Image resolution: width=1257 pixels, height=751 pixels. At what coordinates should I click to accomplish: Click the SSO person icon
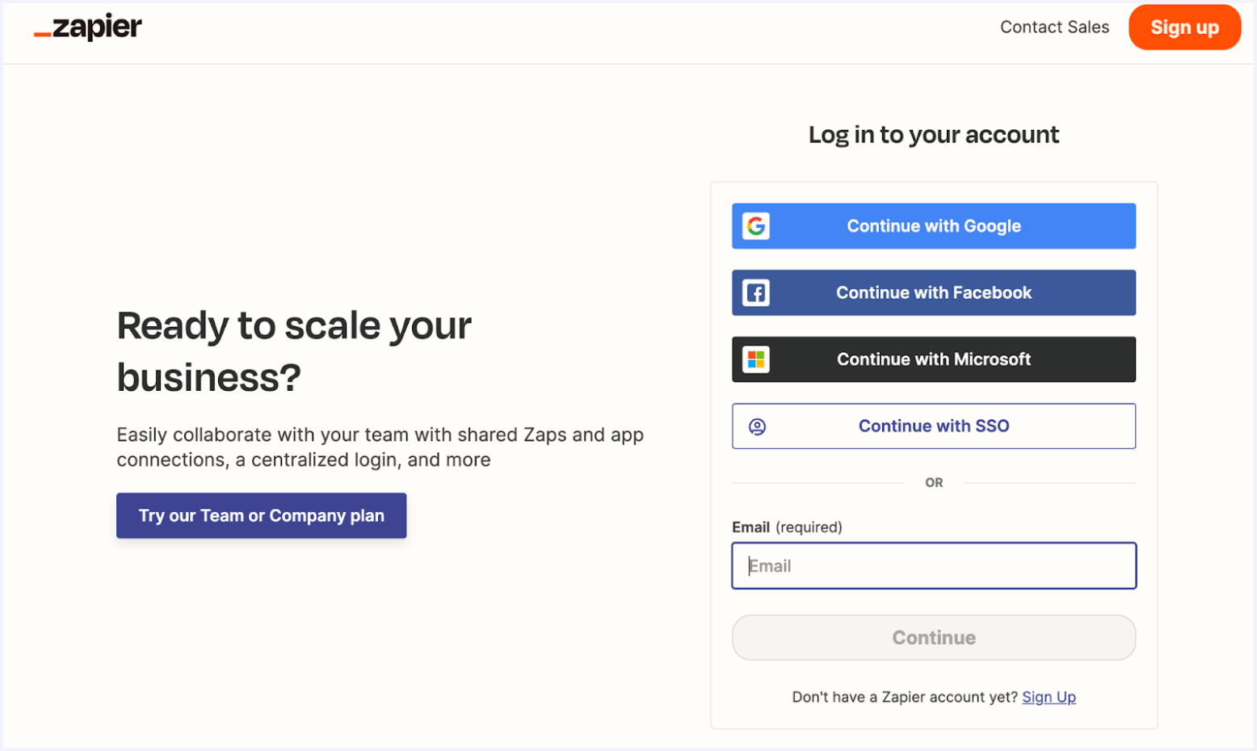pos(755,426)
